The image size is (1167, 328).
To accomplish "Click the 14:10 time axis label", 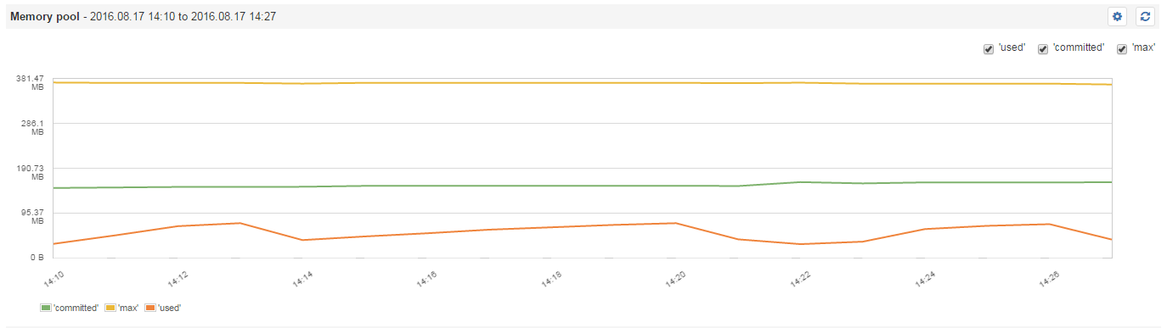I will (53, 278).
